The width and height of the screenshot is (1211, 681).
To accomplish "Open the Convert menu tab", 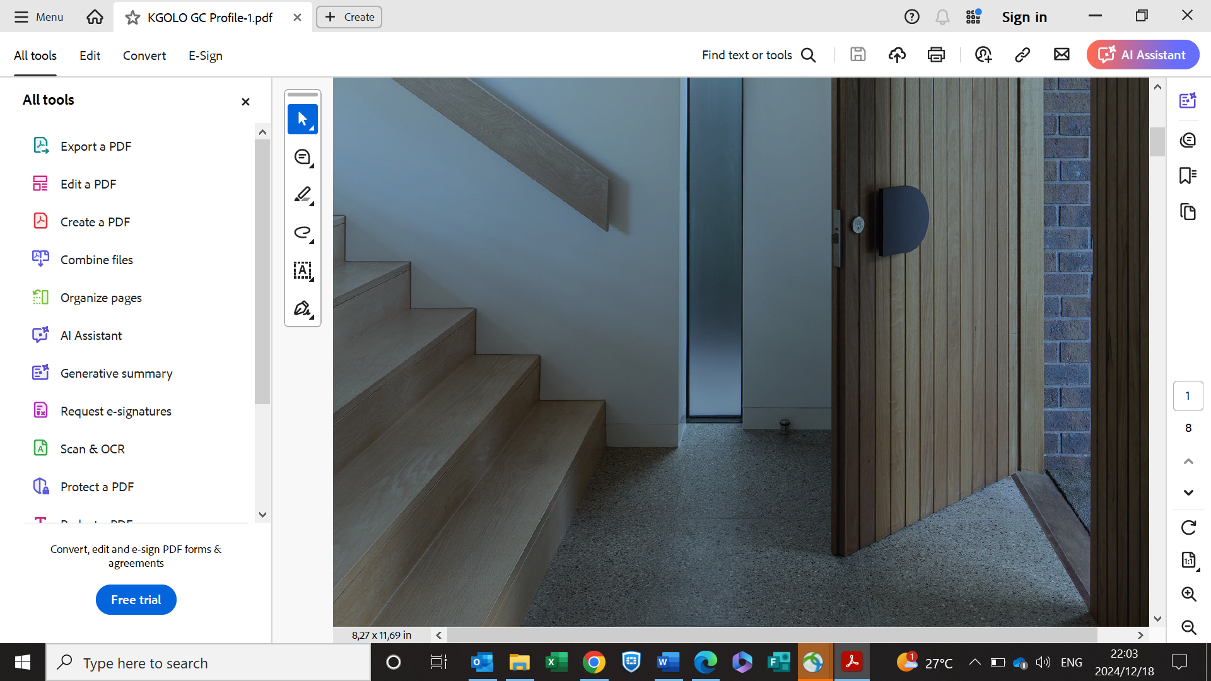I will [x=144, y=55].
